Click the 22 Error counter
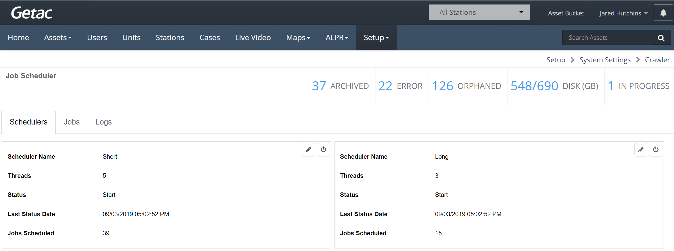The width and height of the screenshot is (674, 251). (x=400, y=86)
